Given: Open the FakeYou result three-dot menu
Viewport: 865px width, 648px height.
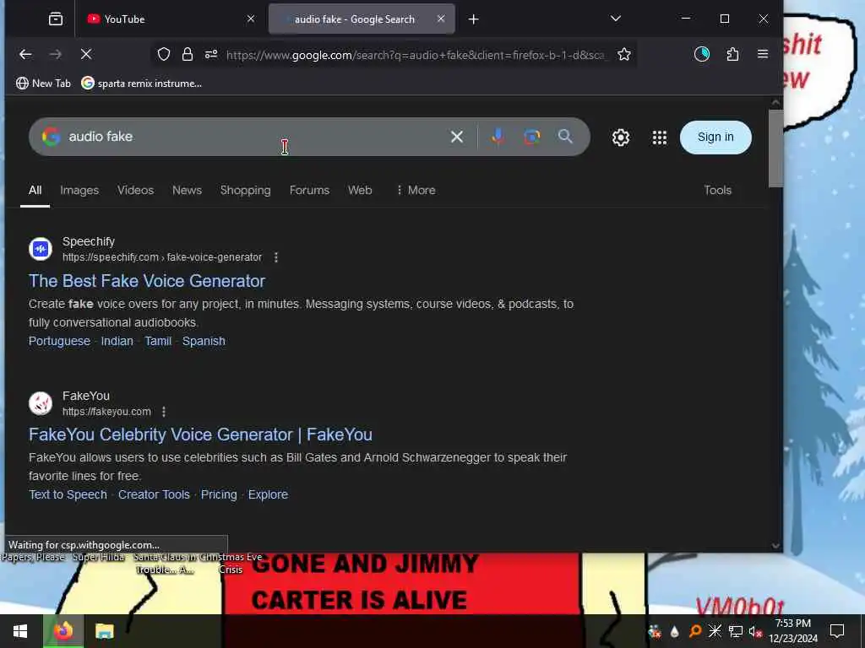Looking at the screenshot, I should click(164, 412).
